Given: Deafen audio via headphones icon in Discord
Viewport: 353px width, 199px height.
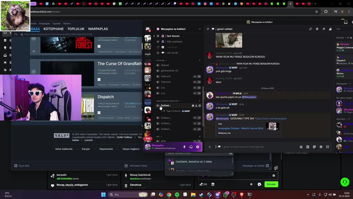Looking at the screenshot, I should pyautogui.click(x=191, y=147).
